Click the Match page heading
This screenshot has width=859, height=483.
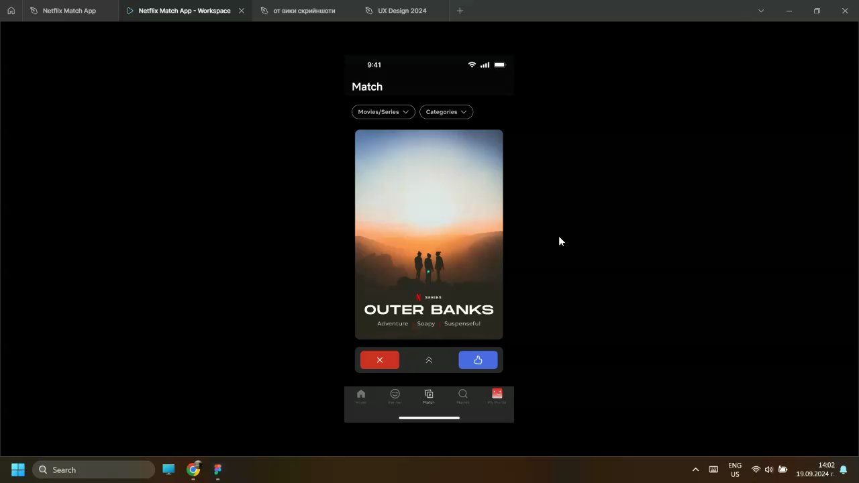367,87
